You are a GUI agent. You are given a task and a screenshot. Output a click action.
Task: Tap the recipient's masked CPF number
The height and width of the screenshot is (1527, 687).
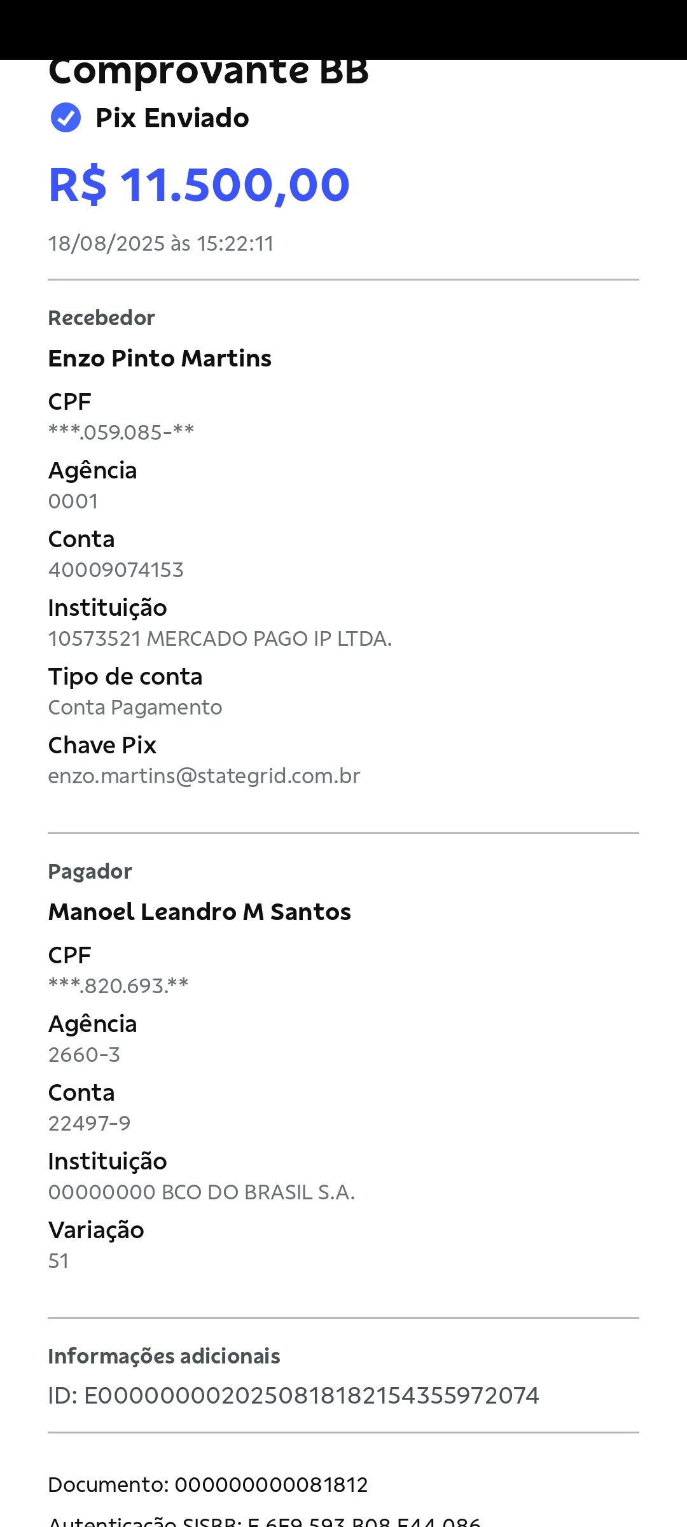(121, 433)
